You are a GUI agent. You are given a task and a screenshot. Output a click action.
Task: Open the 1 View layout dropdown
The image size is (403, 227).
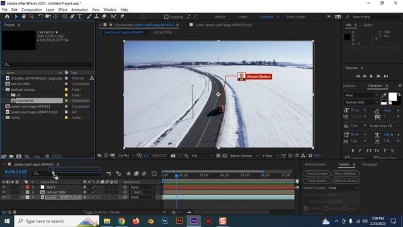click(x=270, y=156)
